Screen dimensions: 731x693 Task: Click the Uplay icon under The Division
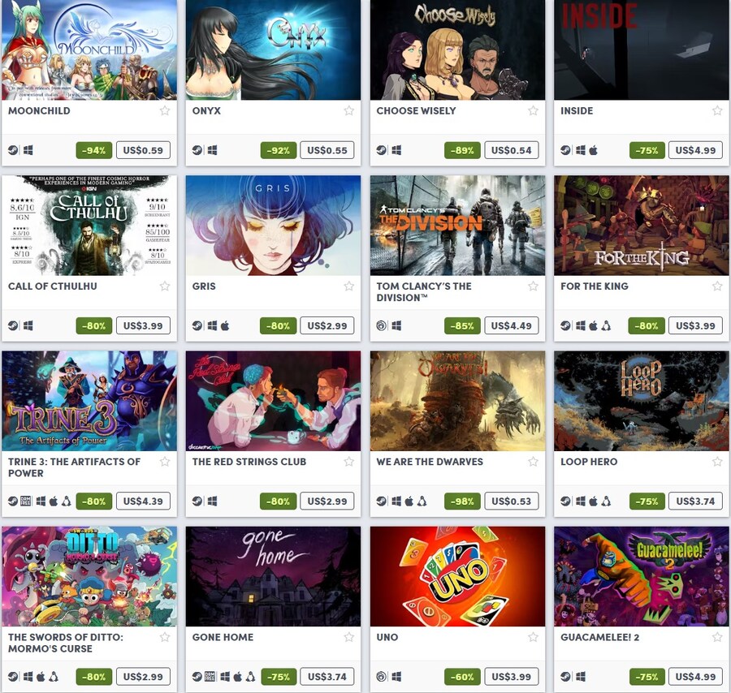click(x=382, y=325)
